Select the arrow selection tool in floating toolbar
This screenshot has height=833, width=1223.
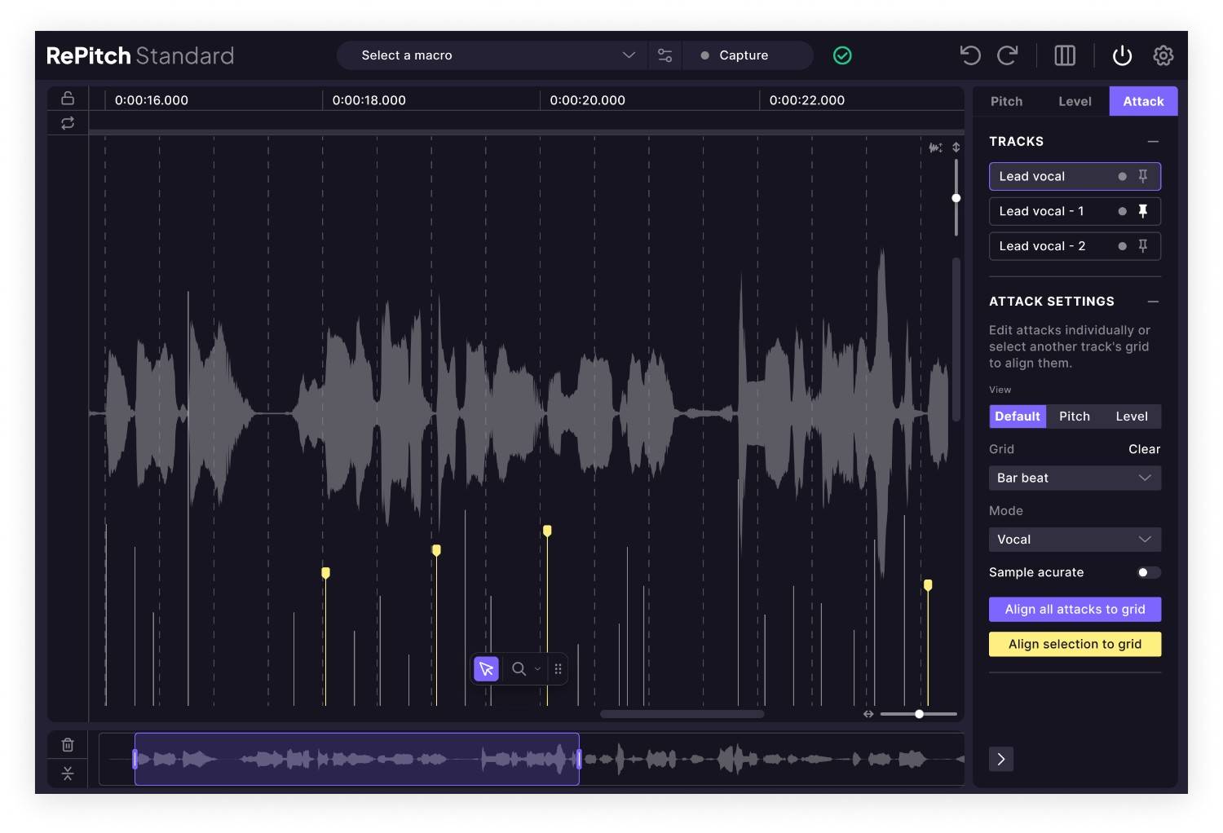(485, 668)
